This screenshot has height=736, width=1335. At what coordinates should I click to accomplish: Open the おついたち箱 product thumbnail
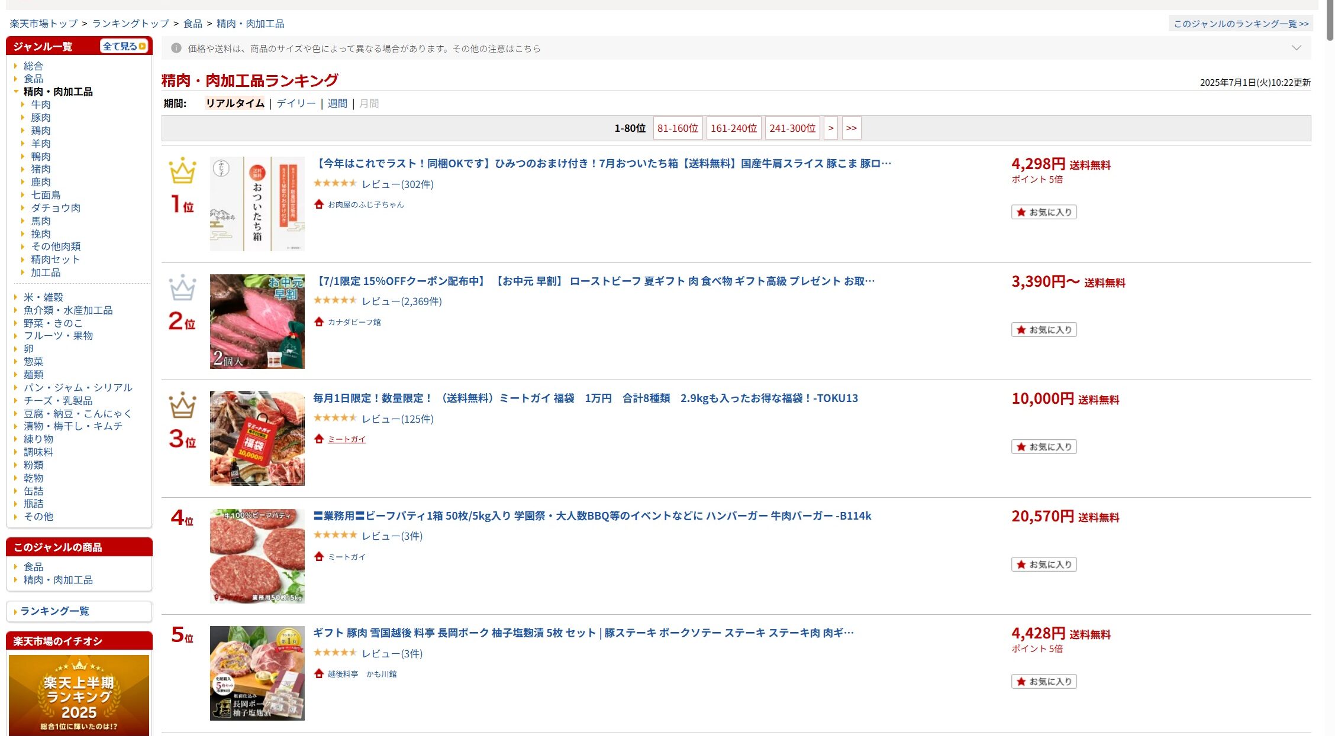(257, 204)
